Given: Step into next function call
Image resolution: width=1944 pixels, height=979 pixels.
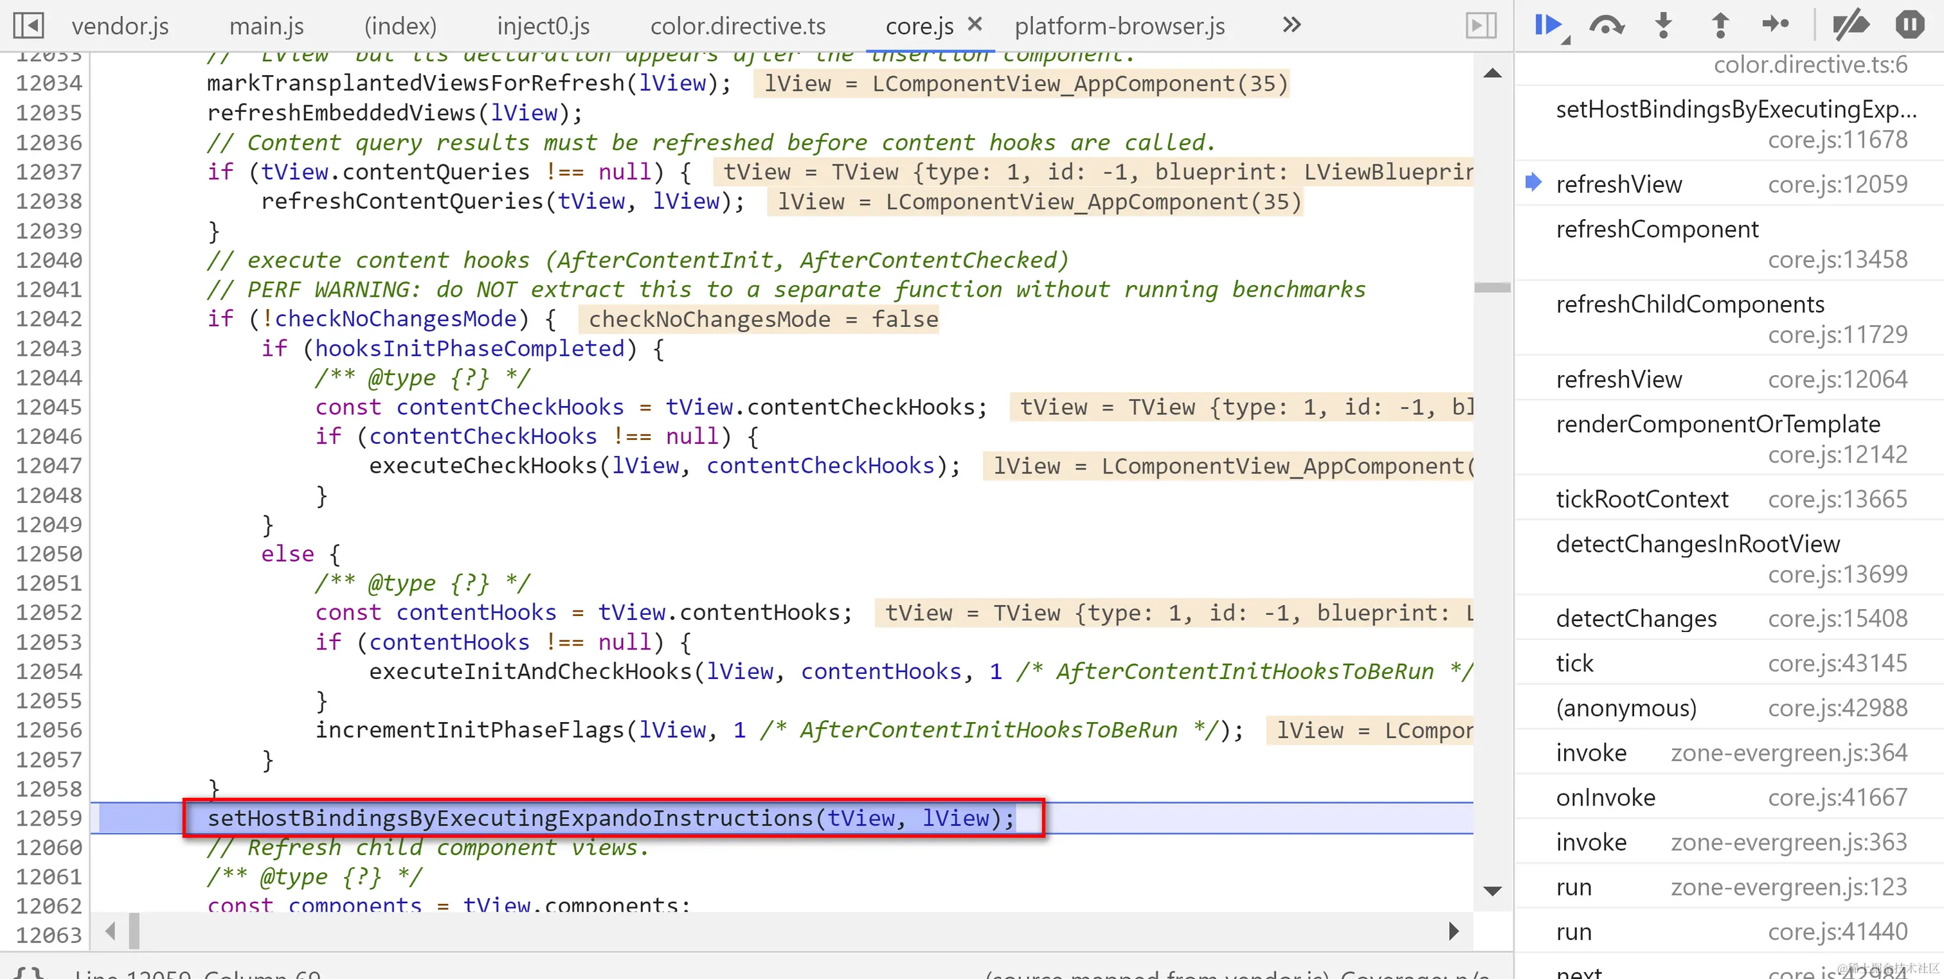Looking at the screenshot, I should click(1663, 26).
